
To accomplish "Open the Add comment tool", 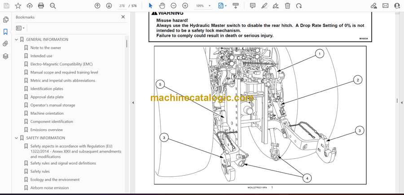I will pyautogui.click(x=253, y=6).
